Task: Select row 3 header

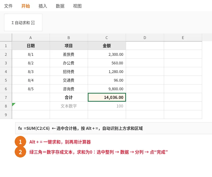Action: click(6, 63)
